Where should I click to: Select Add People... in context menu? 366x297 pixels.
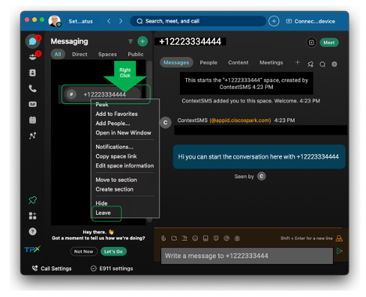coord(113,123)
